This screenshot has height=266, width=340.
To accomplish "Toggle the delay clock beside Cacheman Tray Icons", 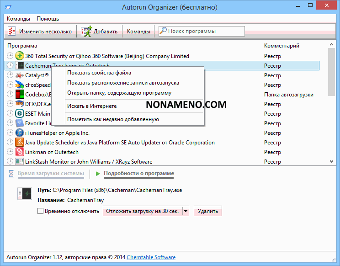I will (11, 66).
